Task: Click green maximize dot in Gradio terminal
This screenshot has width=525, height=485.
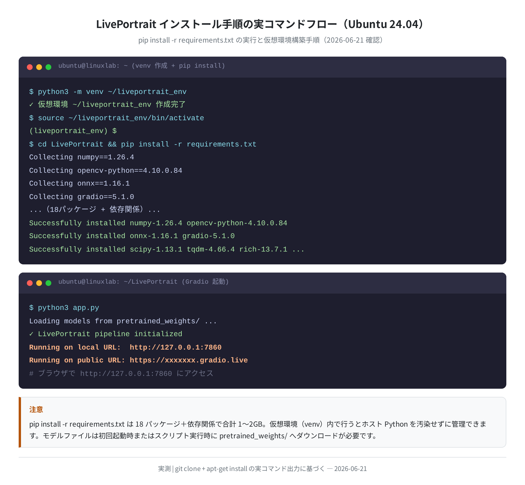Action: [x=48, y=283]
